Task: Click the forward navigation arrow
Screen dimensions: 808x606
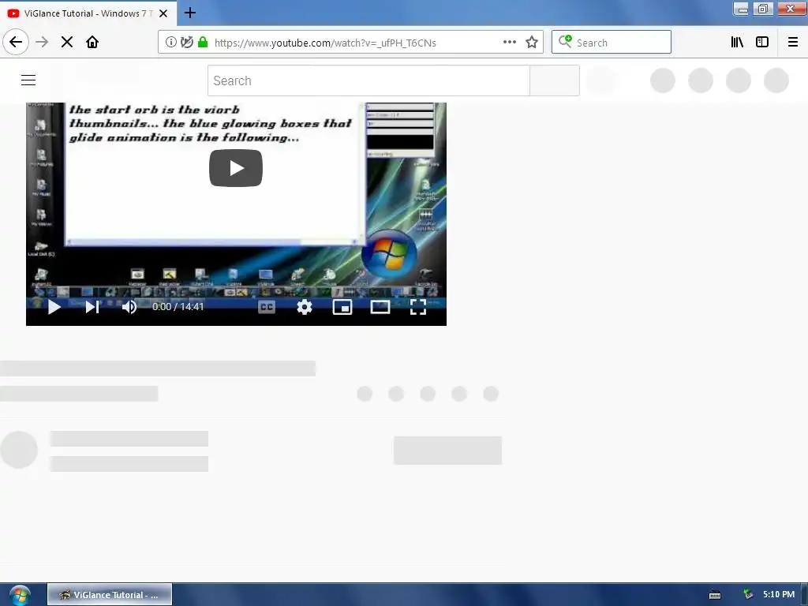Action: point(42,43)
